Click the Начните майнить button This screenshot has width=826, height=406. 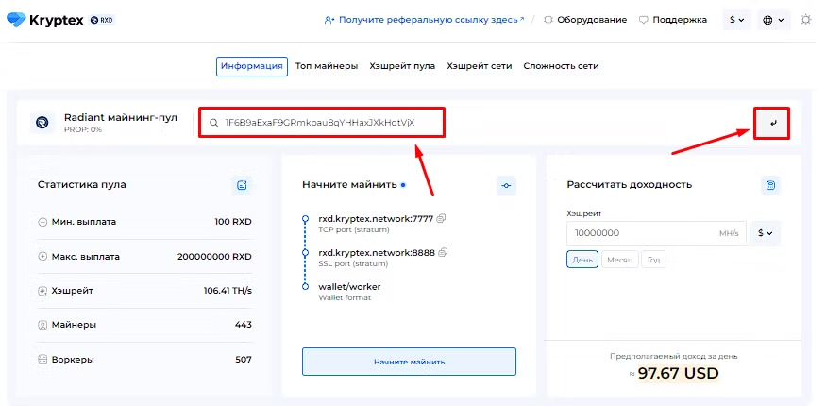tap(410, 362)
